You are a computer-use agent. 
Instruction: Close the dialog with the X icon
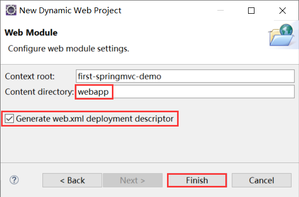tap(283, 11)
